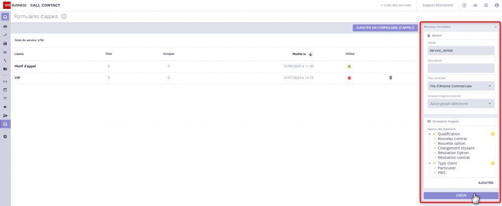Open the VIP form row
Screen dimensions: 502x206
pos(215,78)
